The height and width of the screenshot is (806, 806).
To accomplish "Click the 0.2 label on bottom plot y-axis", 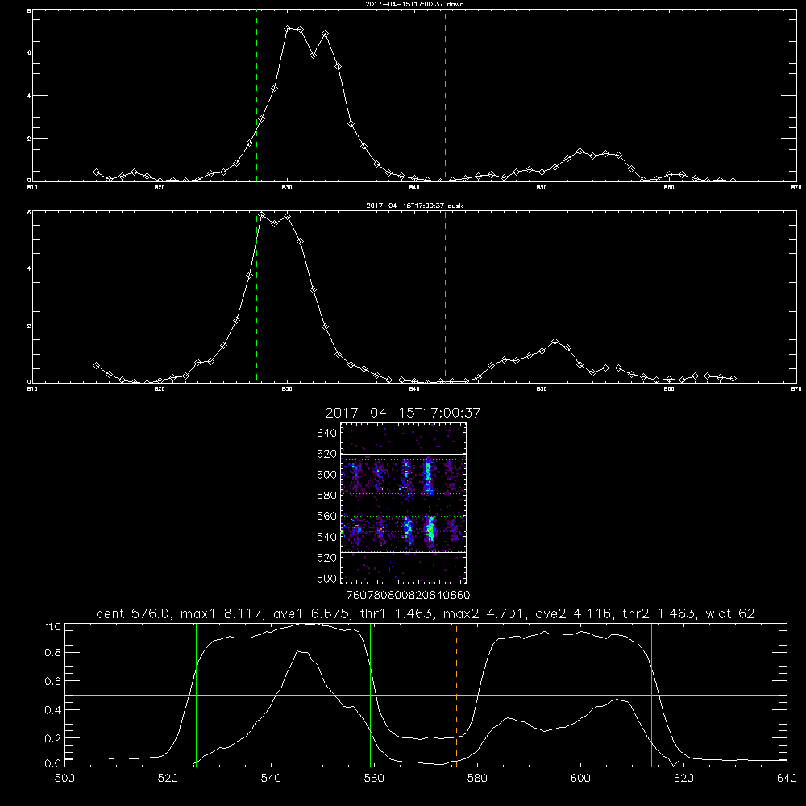I will click(53, 738).
